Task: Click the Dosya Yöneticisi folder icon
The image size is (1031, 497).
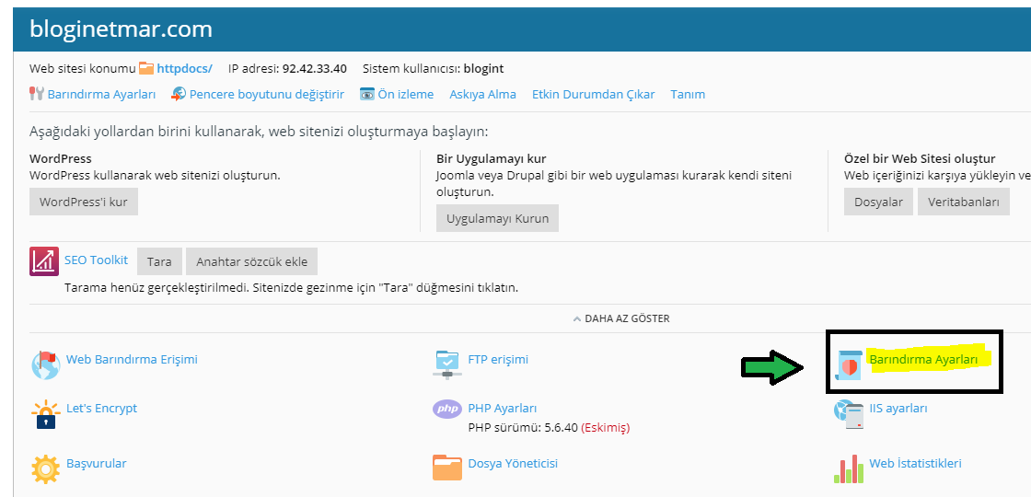Action: 447,468
